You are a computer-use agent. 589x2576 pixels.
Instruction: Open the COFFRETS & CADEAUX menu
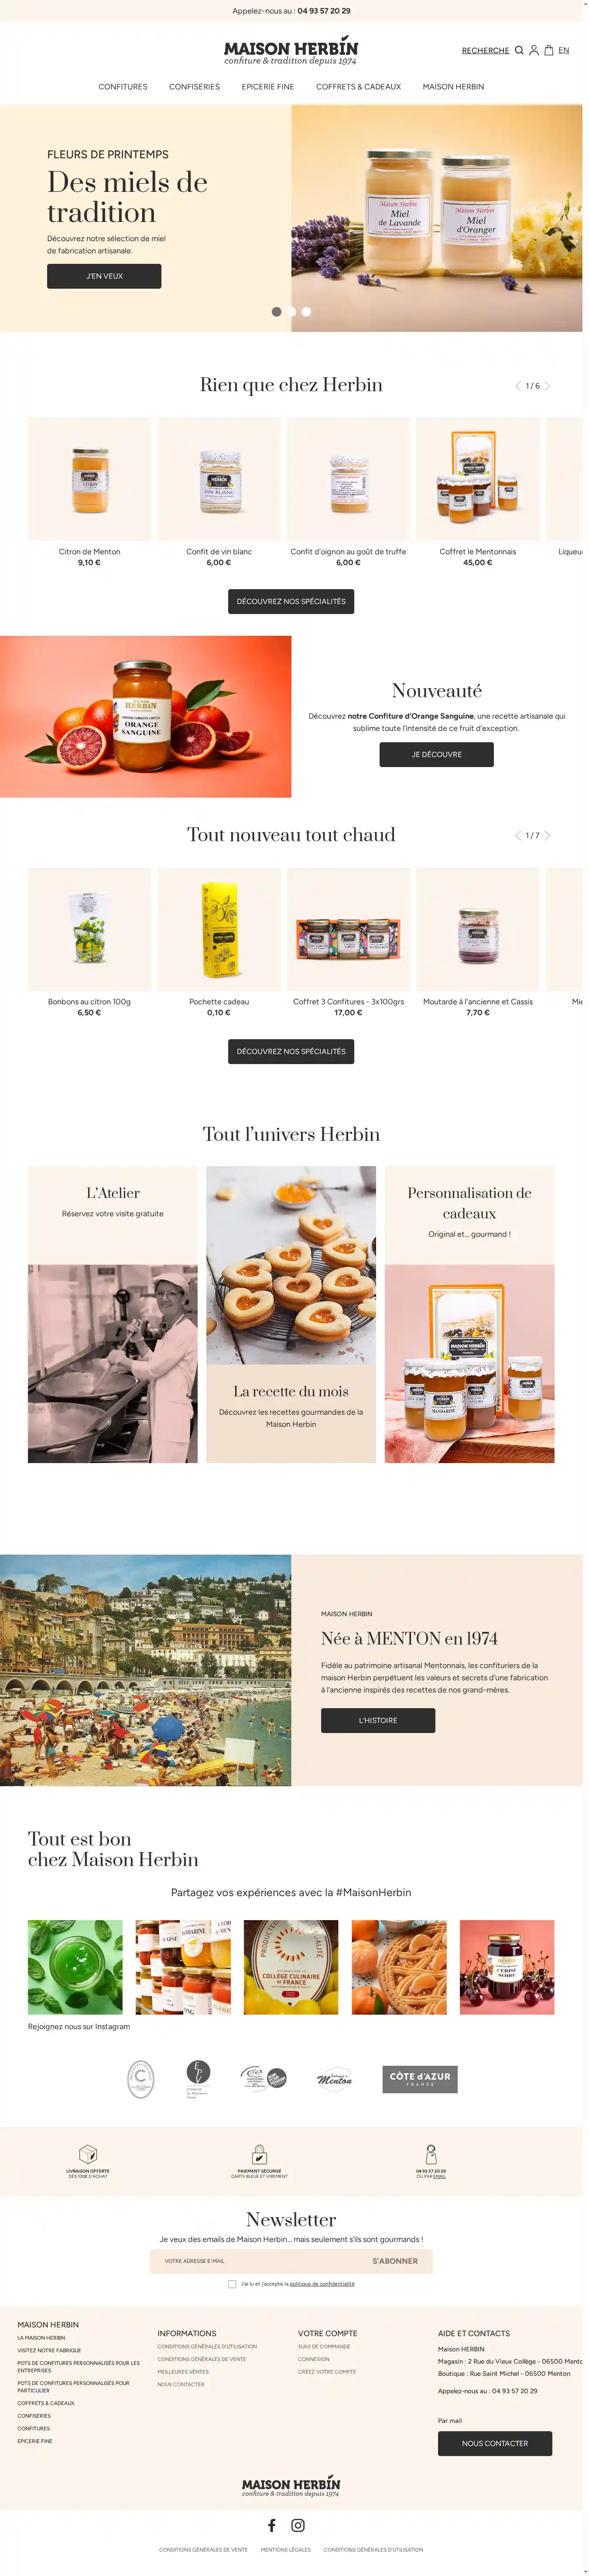(x=358, y=87)
